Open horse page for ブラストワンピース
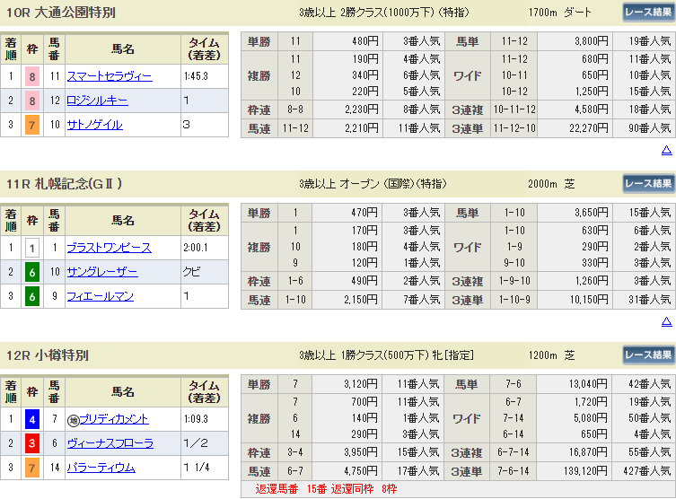Screen dimensions: 676x499 tap(109, 249)
